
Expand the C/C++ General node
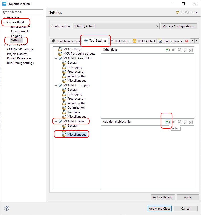pos(5,45)
